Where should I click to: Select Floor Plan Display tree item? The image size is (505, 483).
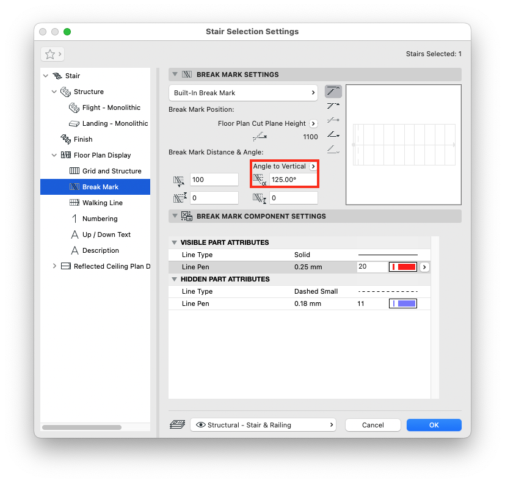[102, 155]
